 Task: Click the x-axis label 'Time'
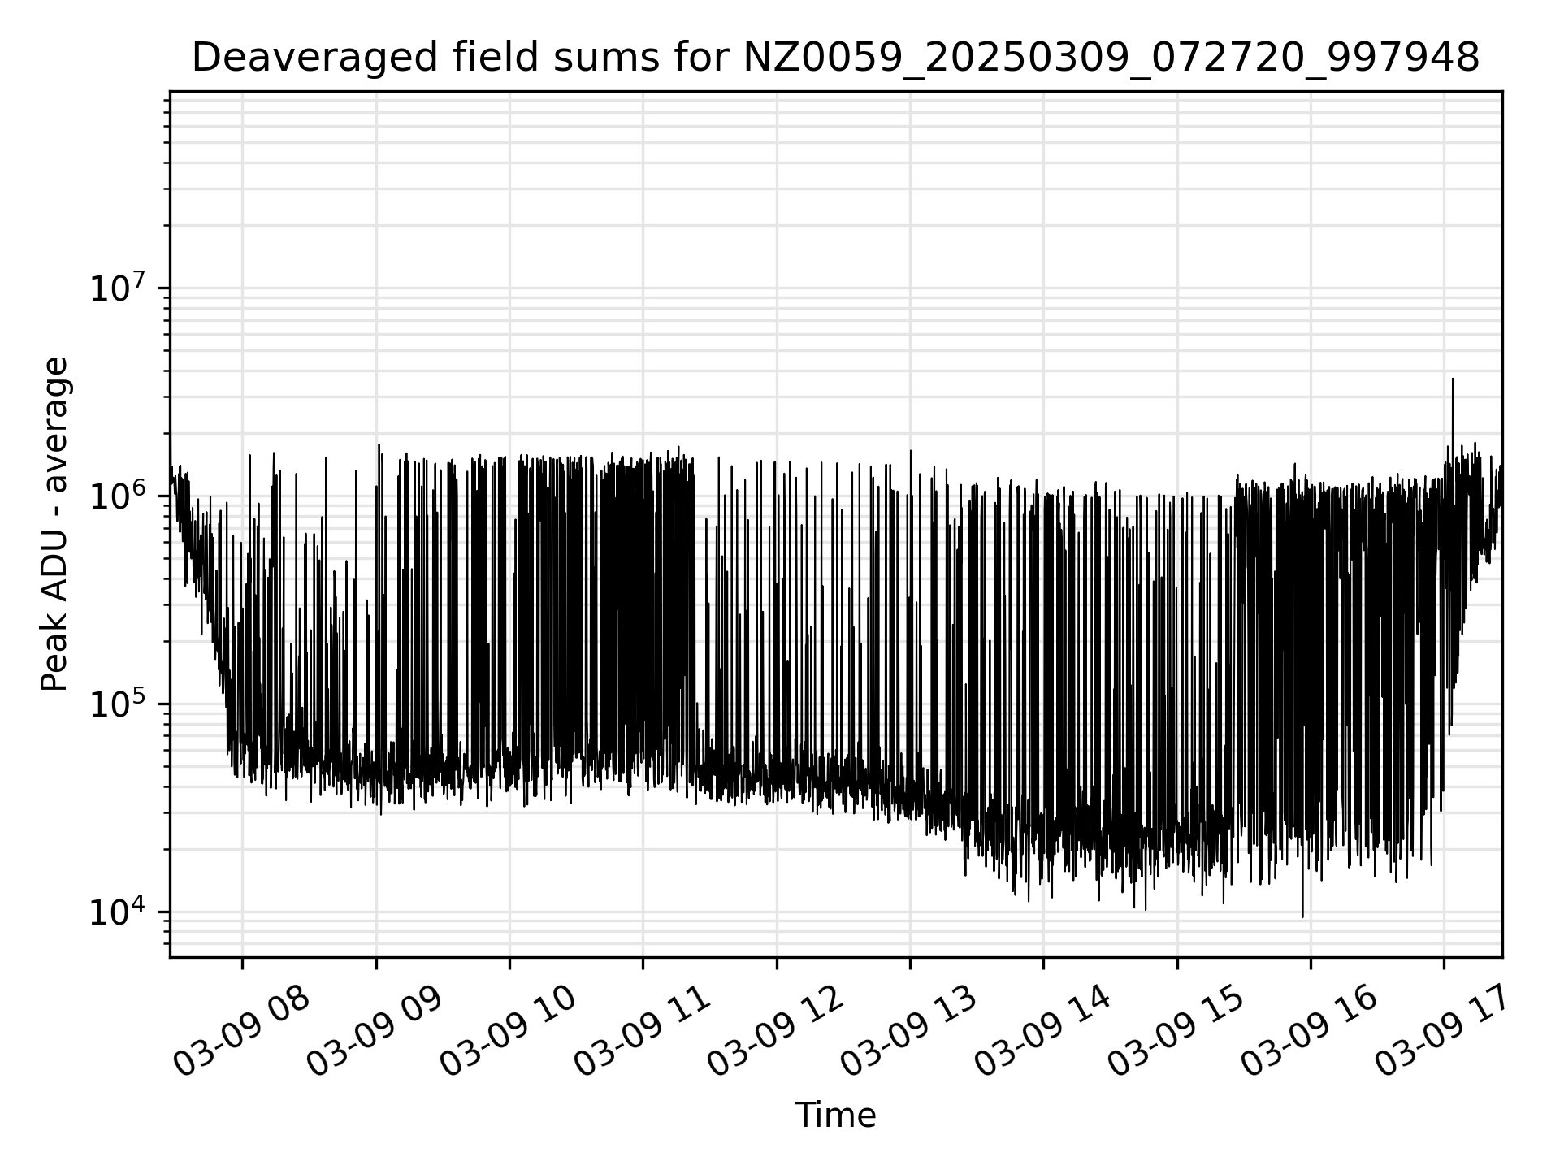(835, 1116)
